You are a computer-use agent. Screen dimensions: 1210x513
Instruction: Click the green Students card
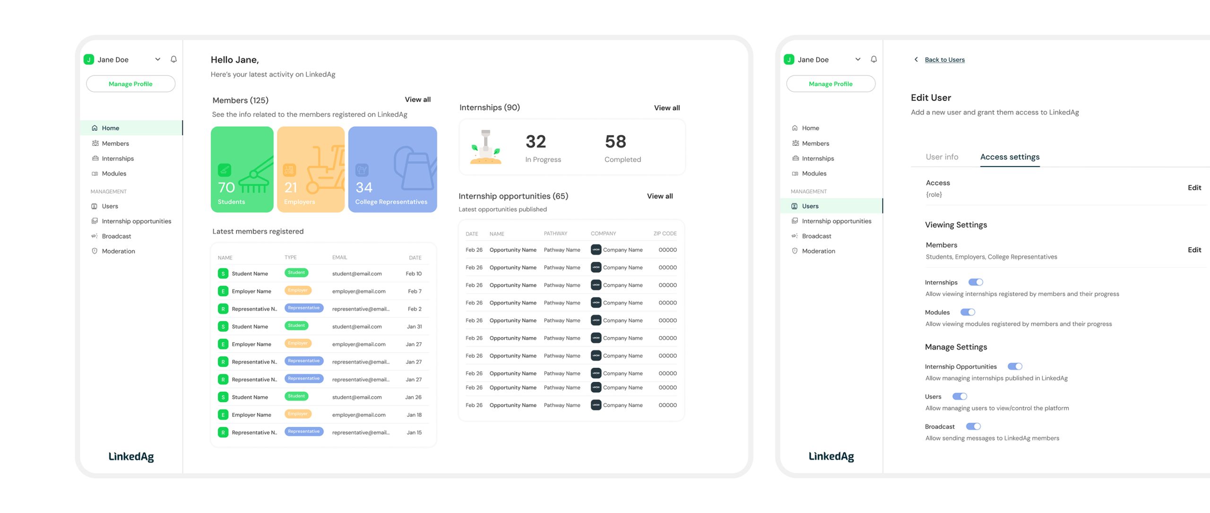(x=242, y=169)
